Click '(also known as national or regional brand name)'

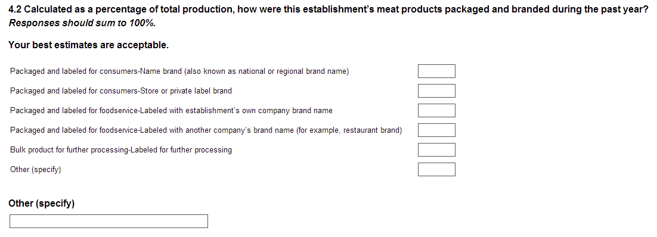pos(266,71)
